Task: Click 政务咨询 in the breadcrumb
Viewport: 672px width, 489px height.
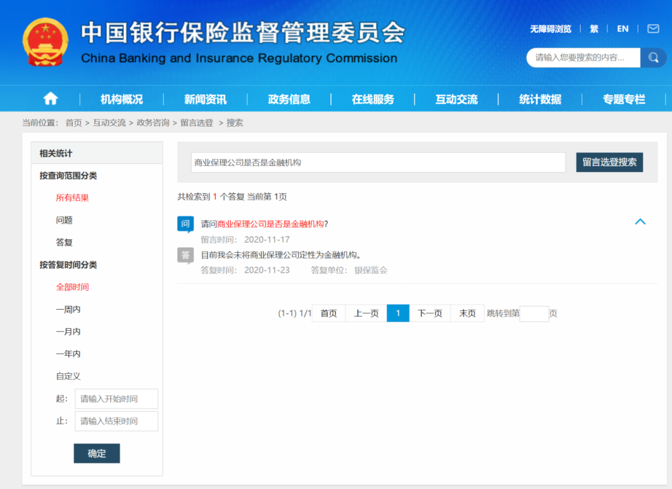Action: [153, 123]
